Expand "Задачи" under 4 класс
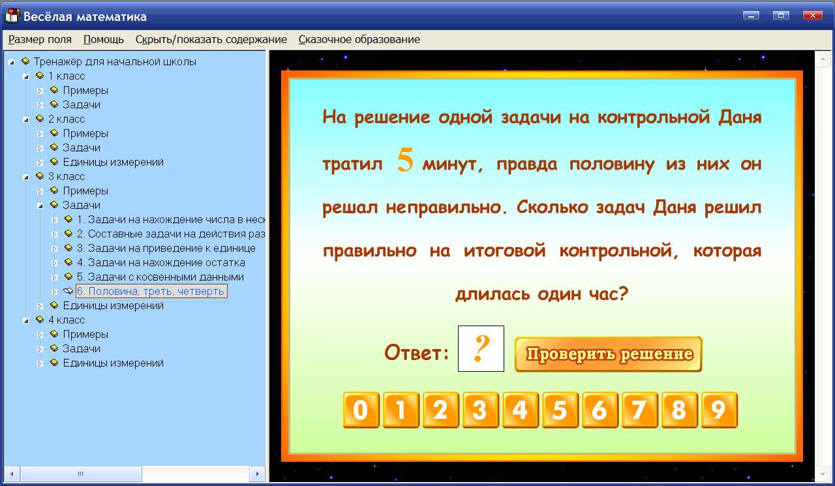The image size is (835, 486). coord(42,348)
